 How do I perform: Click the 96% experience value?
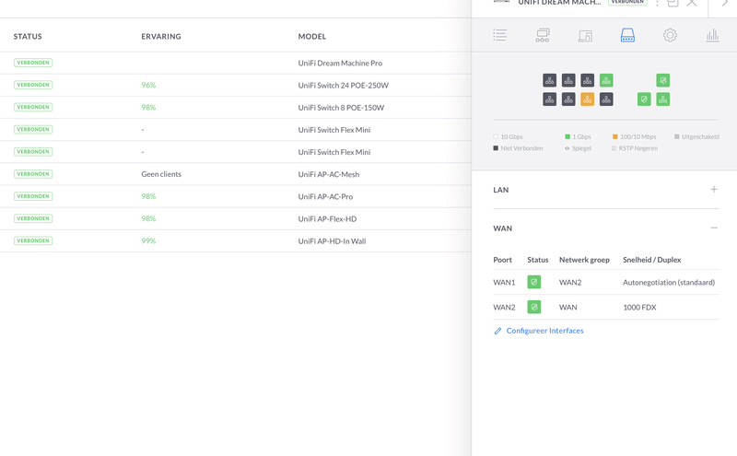pos(148,85)
